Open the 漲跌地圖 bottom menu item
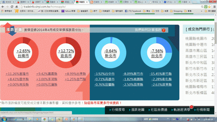The image size is (217, 122). 137,110
